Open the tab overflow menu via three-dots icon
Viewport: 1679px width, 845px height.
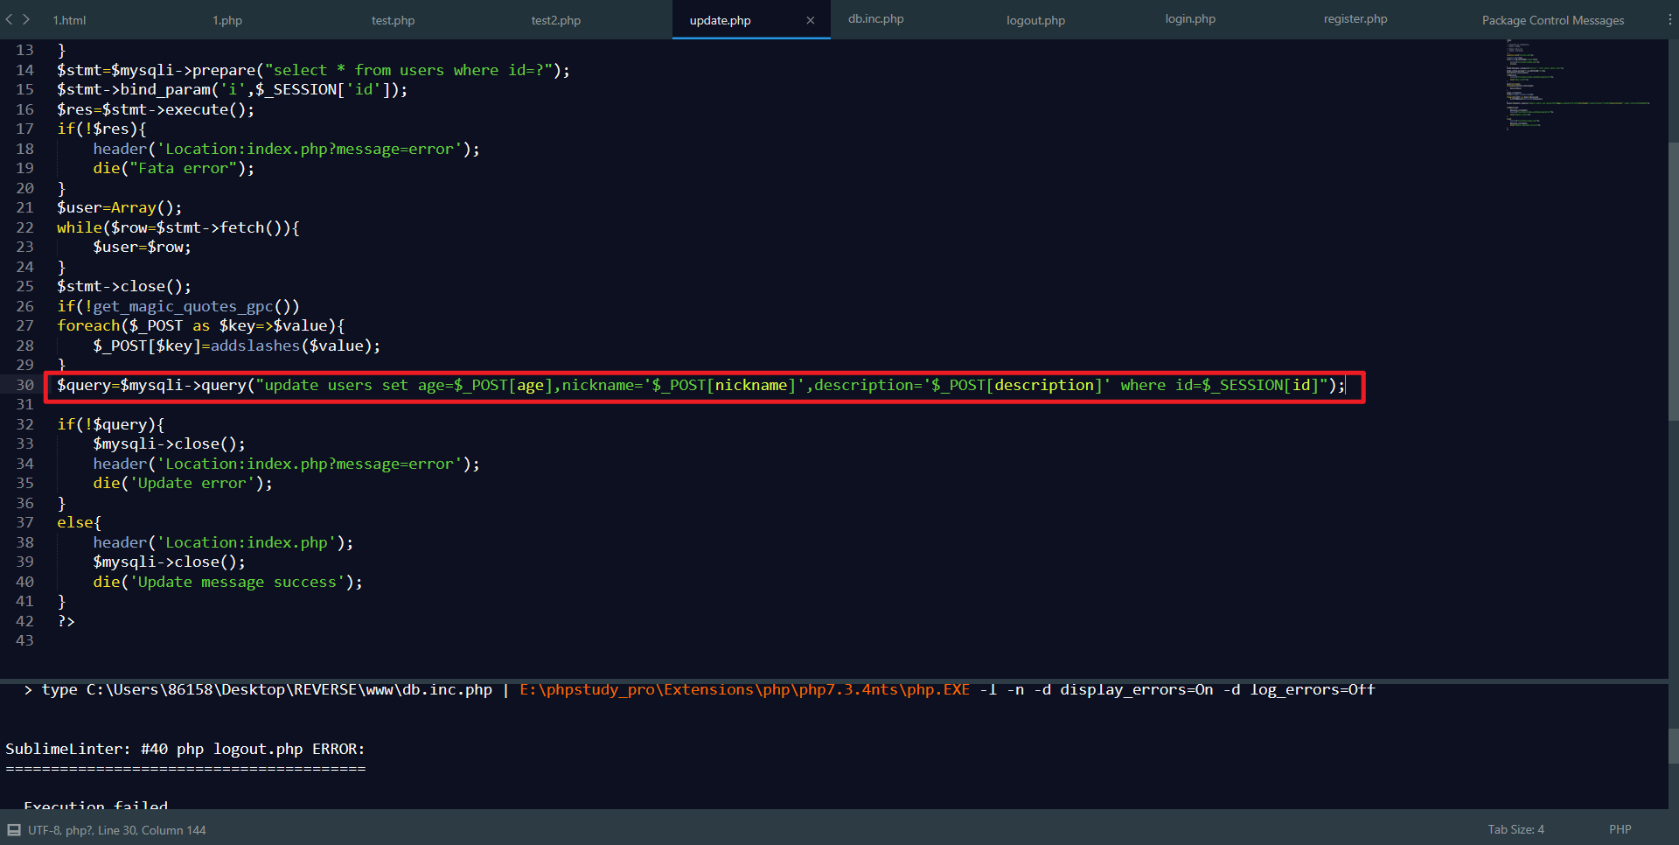pyautogui.click(x=1670, y=19)
